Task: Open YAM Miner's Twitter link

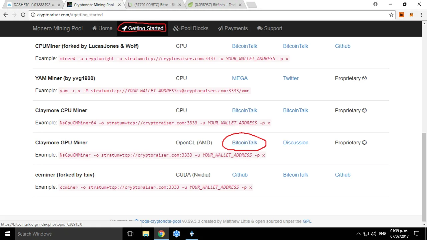Action: click(x=291, y=78)
